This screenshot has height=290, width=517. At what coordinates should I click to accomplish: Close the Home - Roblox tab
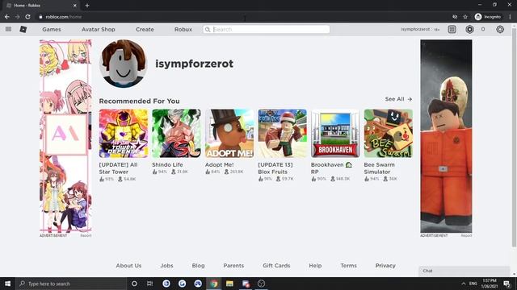pyautogui.click(x=75, y=6)
